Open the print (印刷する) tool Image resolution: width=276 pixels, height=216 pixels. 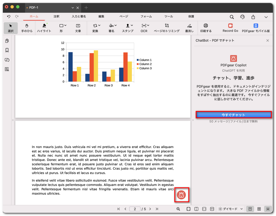pyautogui.click(x=206, y=28)
